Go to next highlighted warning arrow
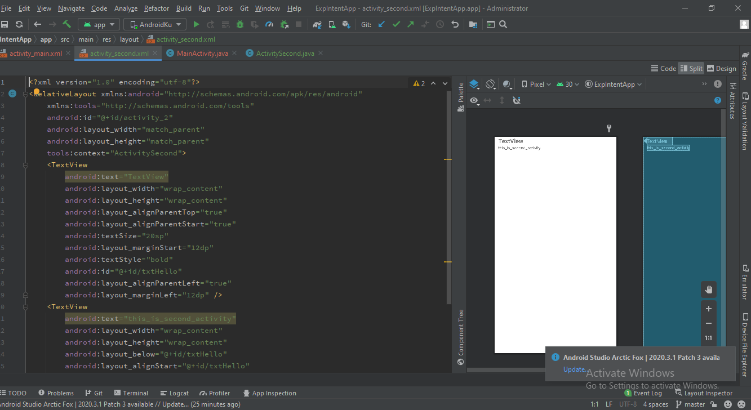Screen dimensions: 751x410 click(x=445, y=83)
